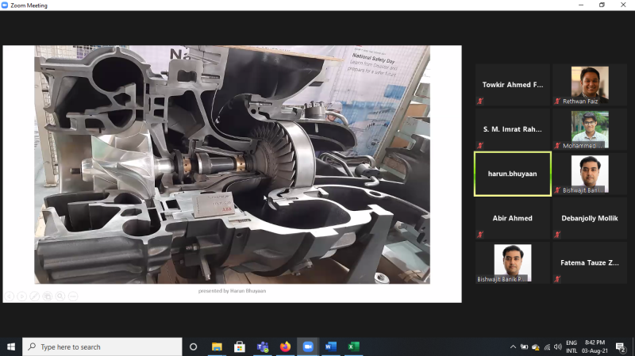Open the Zoom app in the taskbar

coord(308,346)
